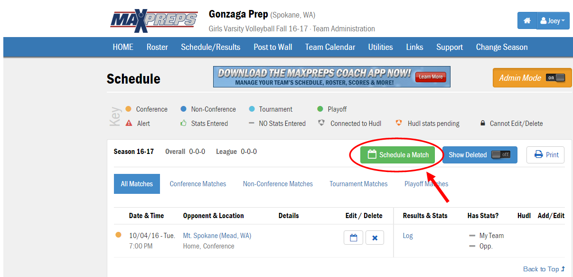This screenshot has width=573, height=277.
Task: Click the Back to Top link
Action: (x=544, y=269)
